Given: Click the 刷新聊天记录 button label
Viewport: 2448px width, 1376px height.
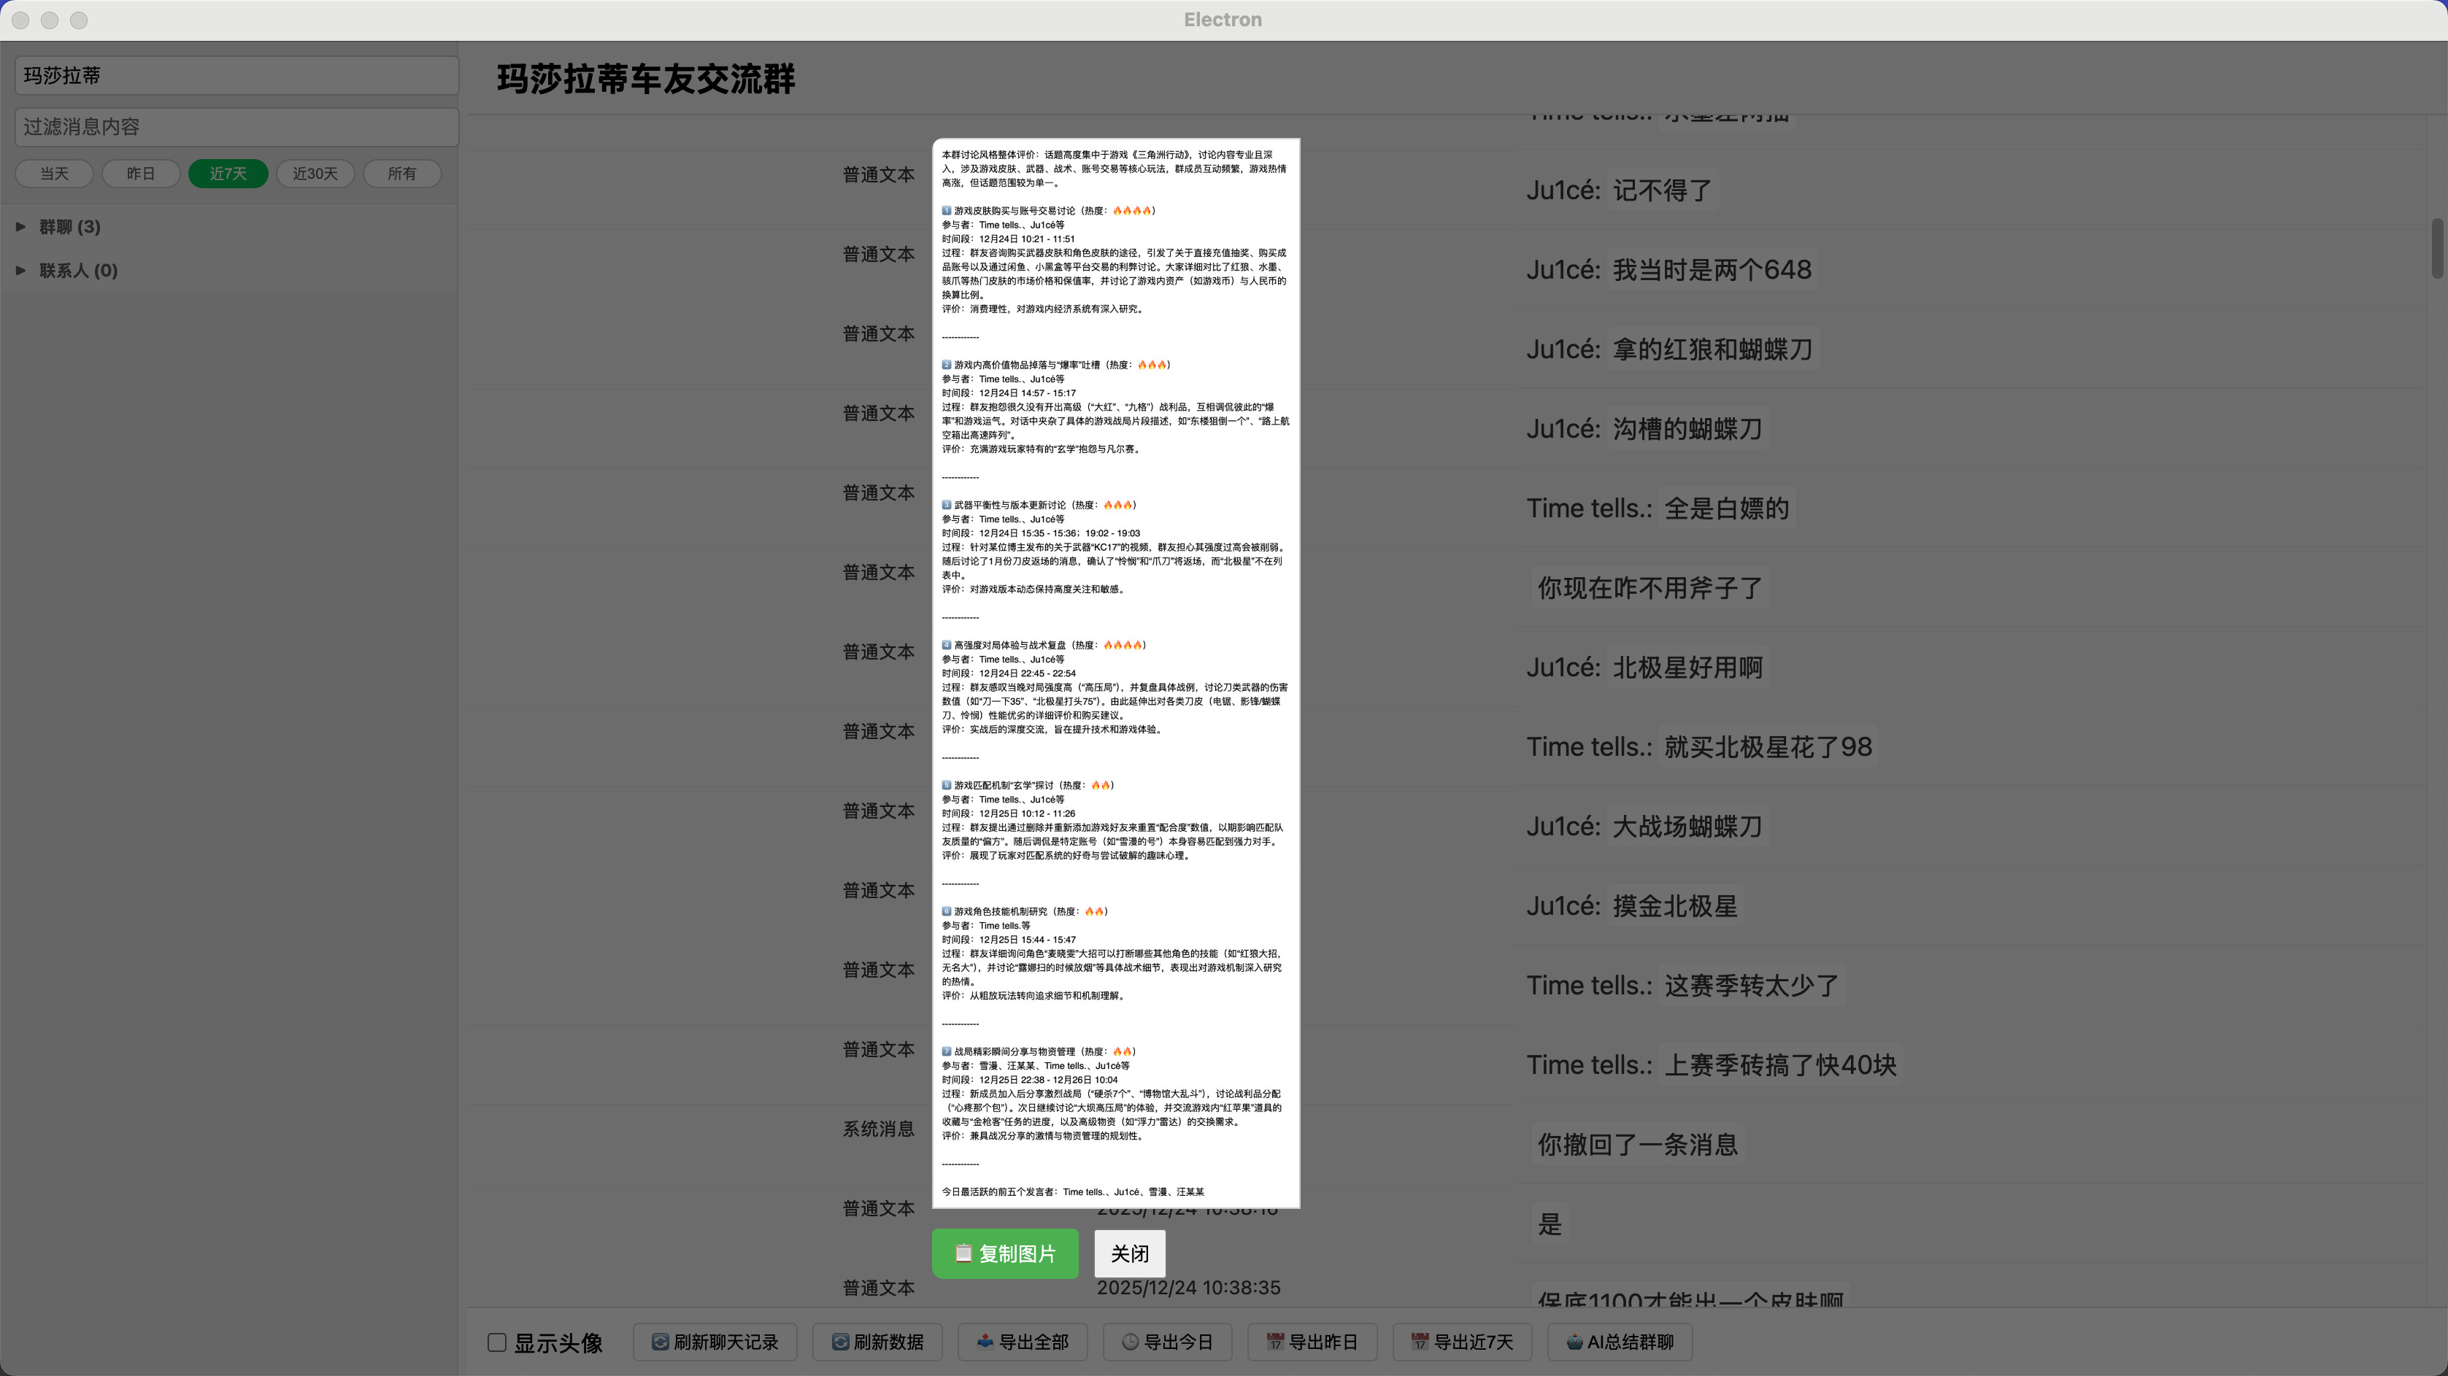Looking at the screenshot, I should [x=726, y=1342].
